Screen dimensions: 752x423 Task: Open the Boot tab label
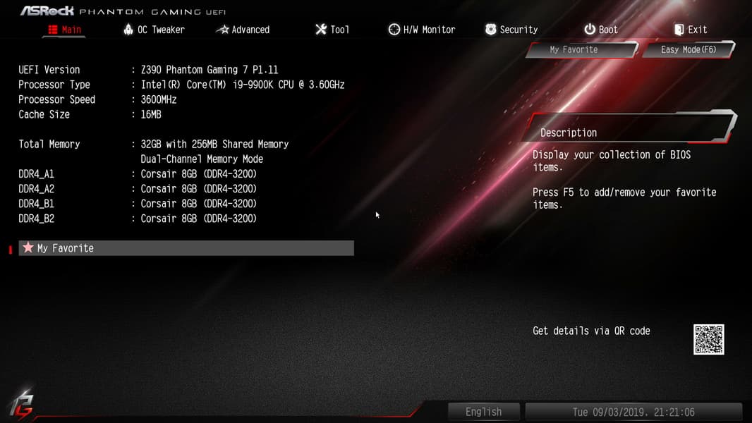(x=607, y=30)
